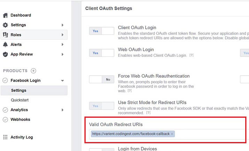Viewport: 249px width, 151px height.
Task: Expand the Analytics submenu arrow
Action: point(62,110)
